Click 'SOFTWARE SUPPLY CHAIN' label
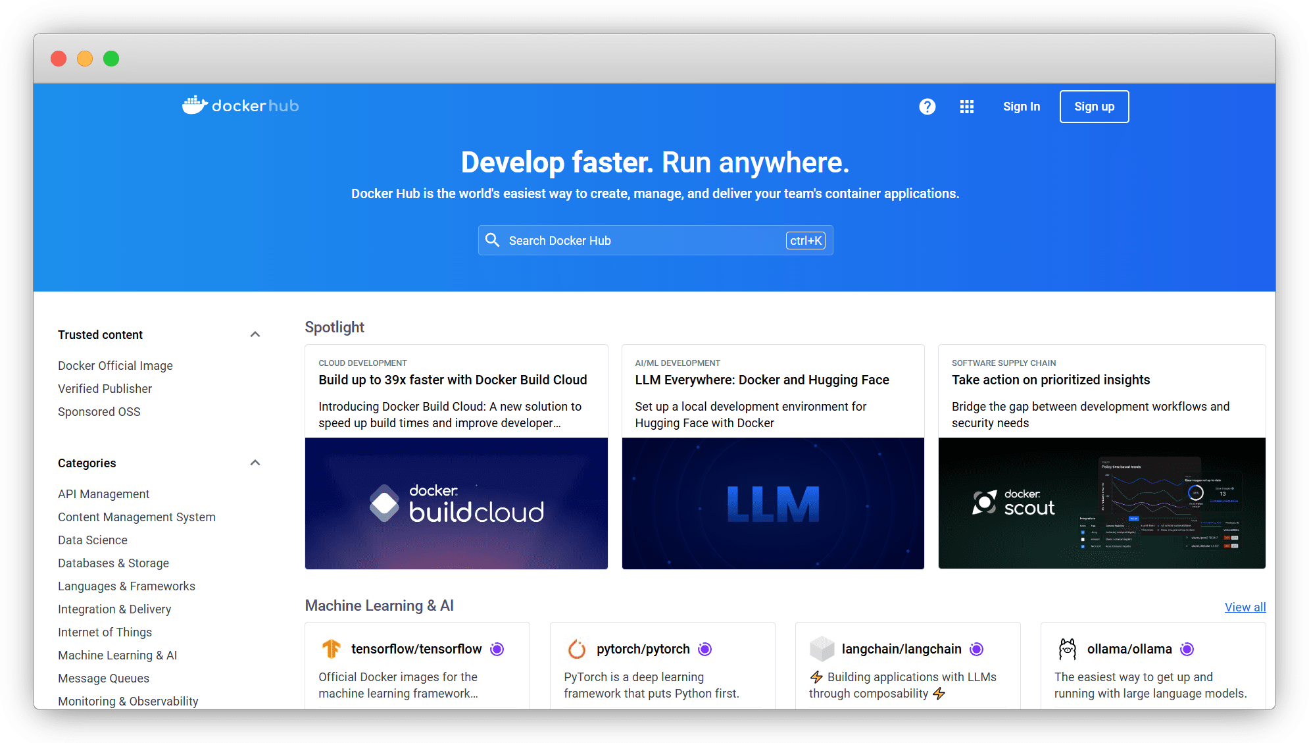 (1003, 363)
